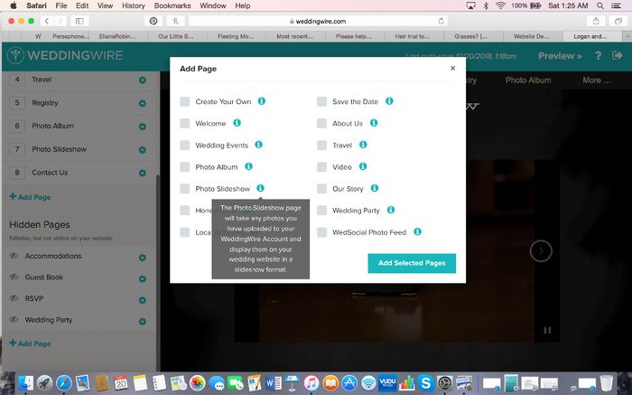This screenshot has width=632, height=395.
Task: Expand the Preview menu in header
Action: click(560, 56)
